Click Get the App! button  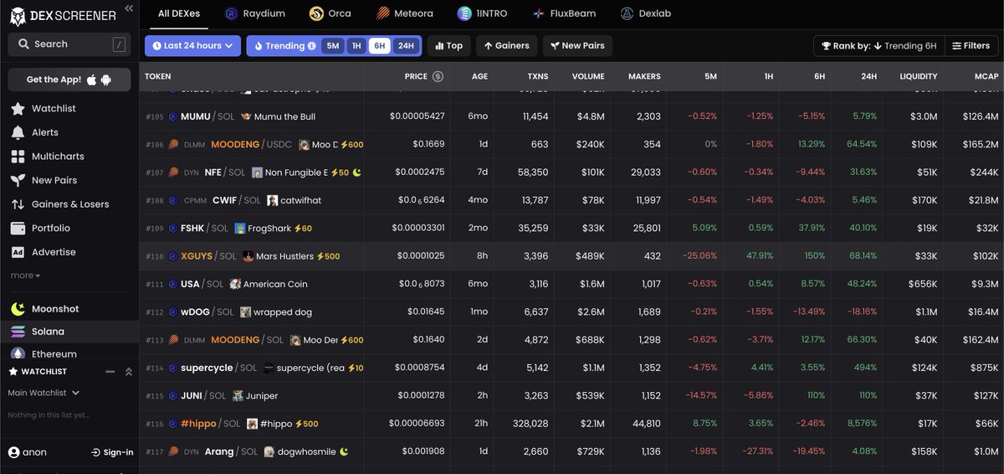pos(69,80)
